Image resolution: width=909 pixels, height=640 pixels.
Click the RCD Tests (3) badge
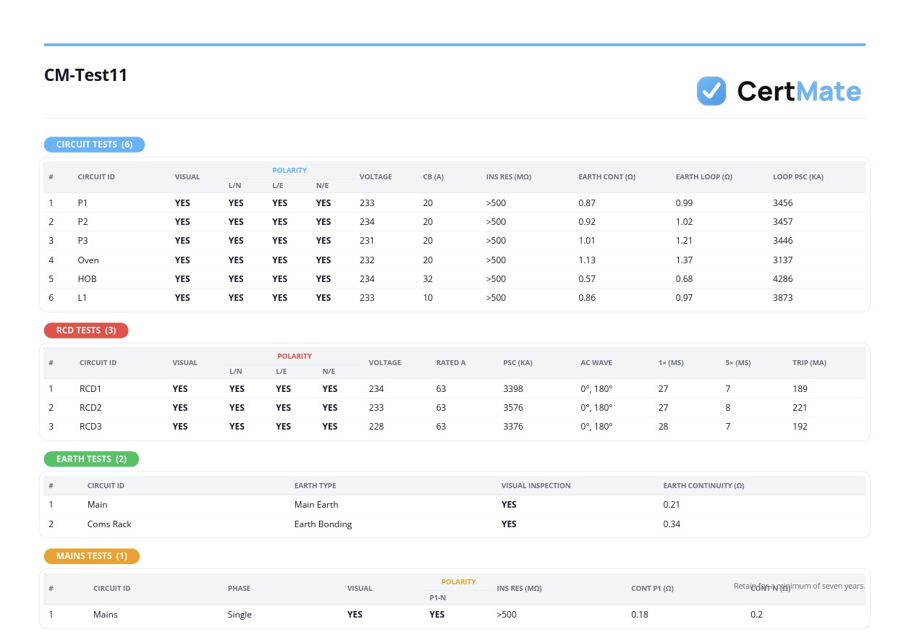click(x=86, y=330)
